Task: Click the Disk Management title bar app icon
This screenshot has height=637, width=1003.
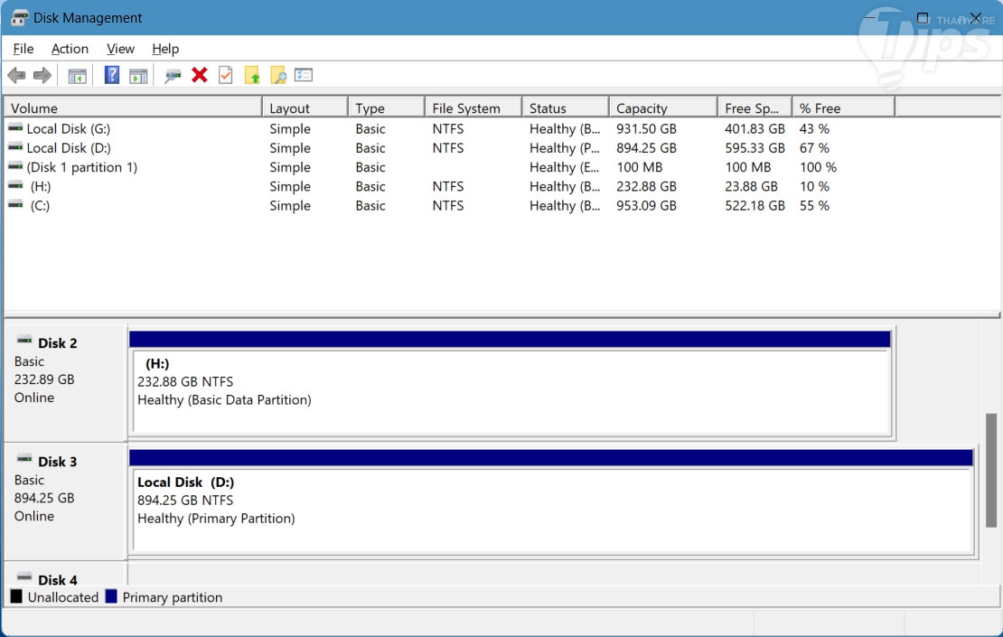Action: pos(19,18)
